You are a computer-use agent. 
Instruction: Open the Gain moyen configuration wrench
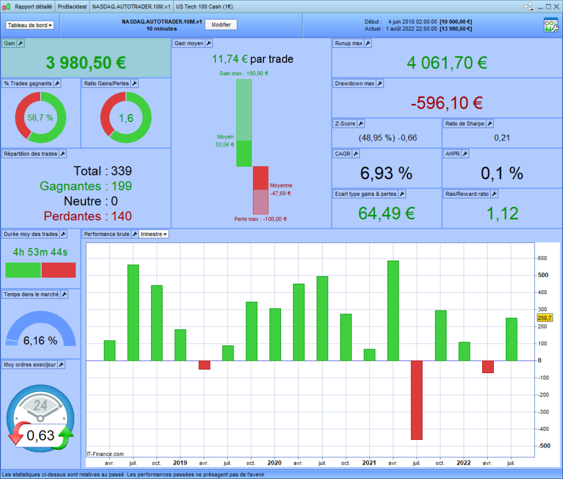(x=209, y=42)
